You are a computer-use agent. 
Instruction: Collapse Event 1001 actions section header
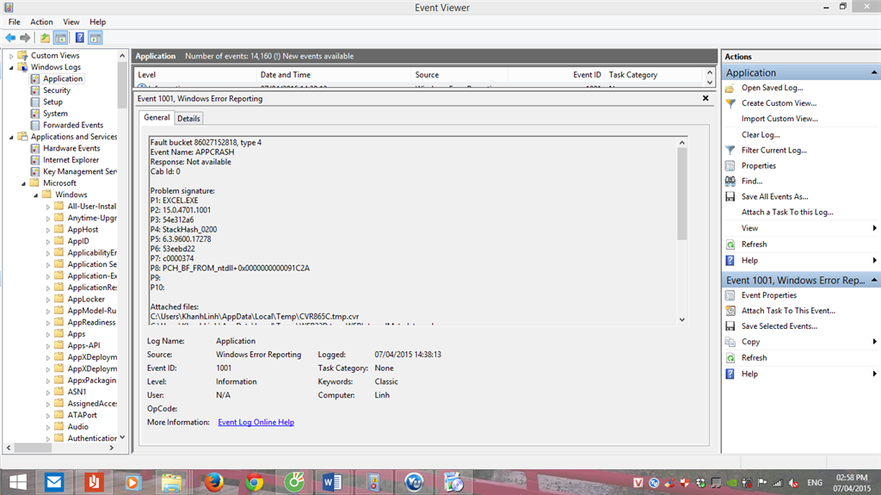pyautogui.click(x=874, y=280)
